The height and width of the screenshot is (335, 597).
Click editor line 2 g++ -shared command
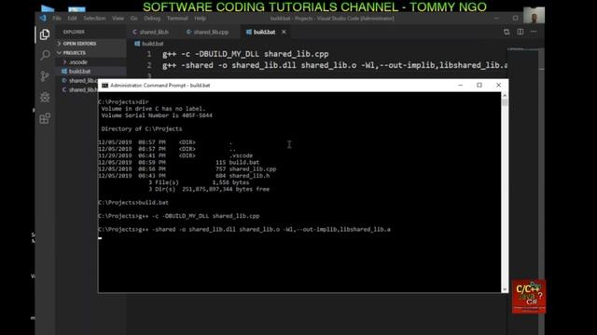pos(335,65)
